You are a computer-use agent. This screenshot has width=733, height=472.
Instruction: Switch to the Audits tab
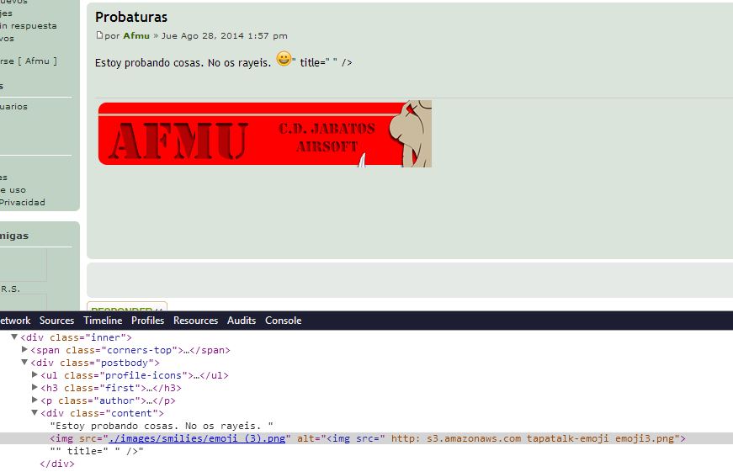coord(242,321)
